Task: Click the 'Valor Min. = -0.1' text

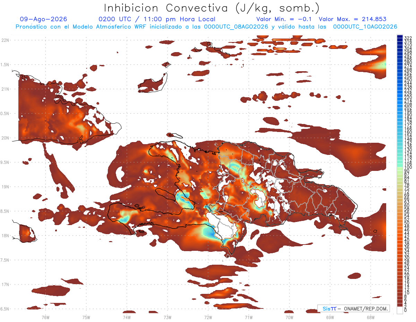Action: coord(284,19)
